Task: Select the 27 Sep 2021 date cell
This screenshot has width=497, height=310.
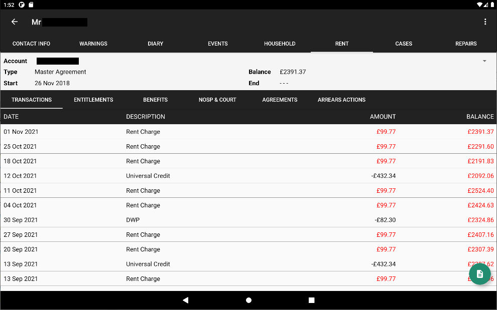Action: coord(21,234)
